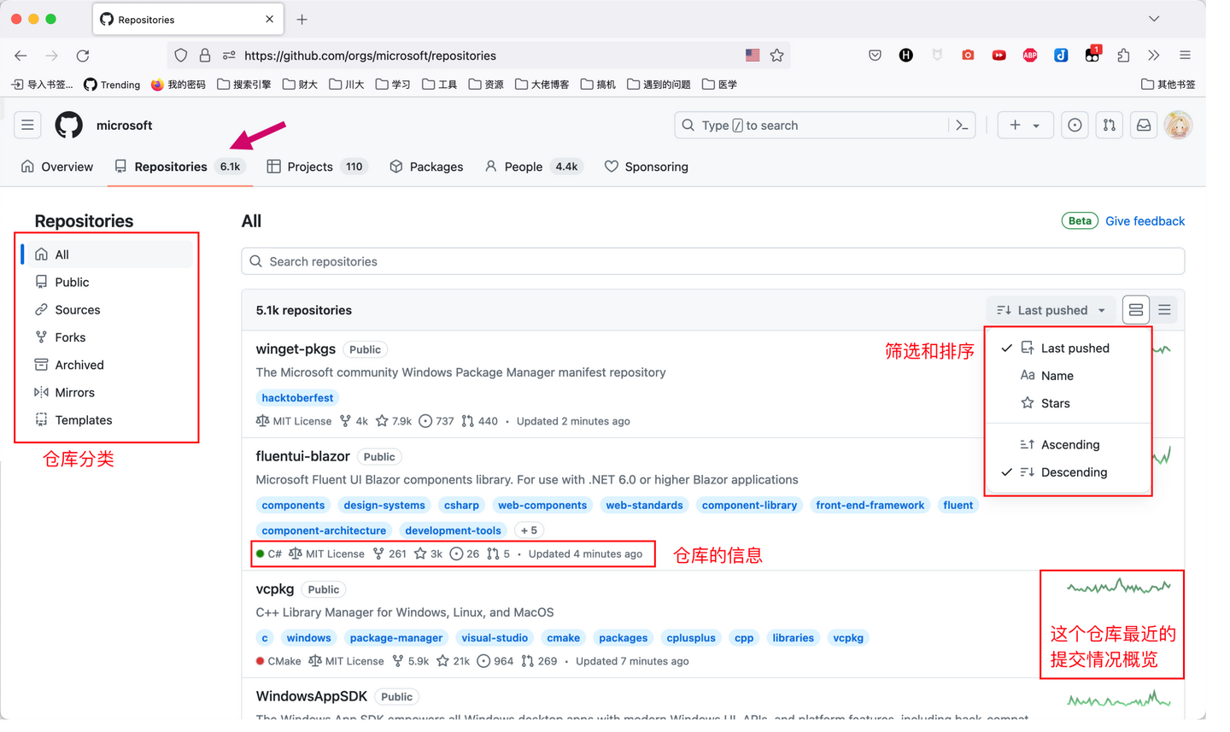This screenshot has width=1230, height=732.
Task: Click the shield tracking protection icon
Action: click(x=180, y=56)
